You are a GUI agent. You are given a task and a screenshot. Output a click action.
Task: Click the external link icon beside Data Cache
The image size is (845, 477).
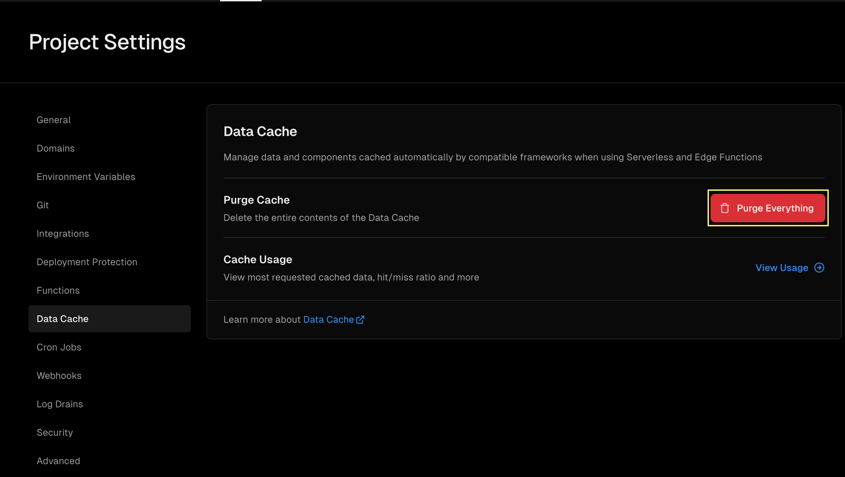(360, 319)
